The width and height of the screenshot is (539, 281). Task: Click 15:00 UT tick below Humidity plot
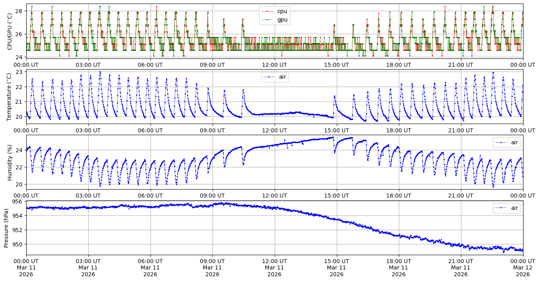point(336,196)
